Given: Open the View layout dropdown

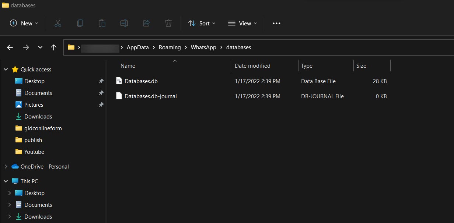Looking at the screenshot, I should (x=242, y=23).
